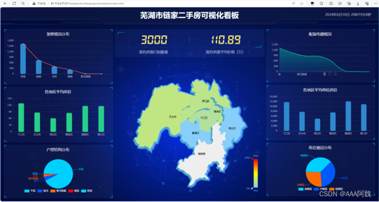Click the 装修情况分布 chart title
The image size is (379, 202).
58,34
